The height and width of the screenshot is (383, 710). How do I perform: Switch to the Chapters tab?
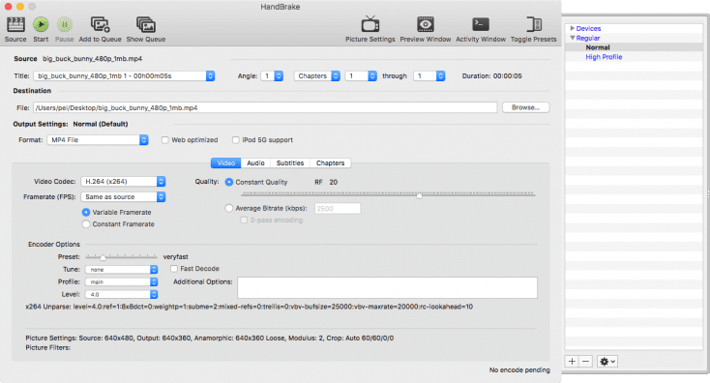(330, 163)
